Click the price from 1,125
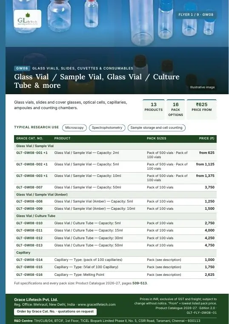Viewport: 229px width, 324px height. click(205, 164)
